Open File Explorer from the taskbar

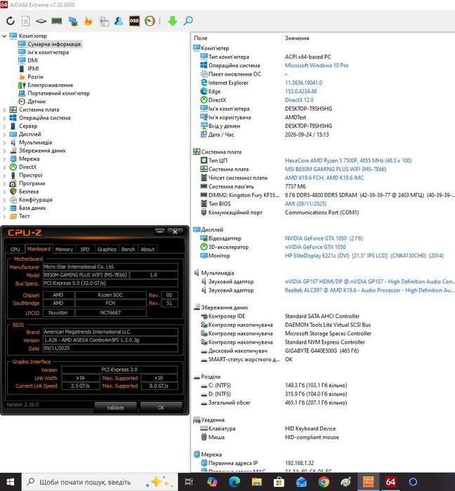click(x=257, y=482)
